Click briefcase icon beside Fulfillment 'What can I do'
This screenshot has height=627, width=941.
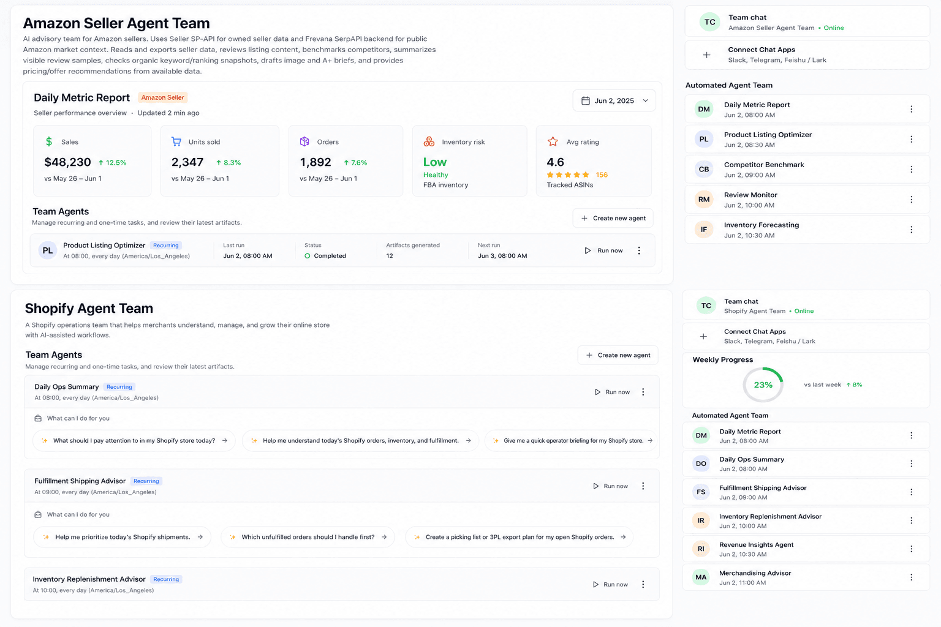pos(38,515)
